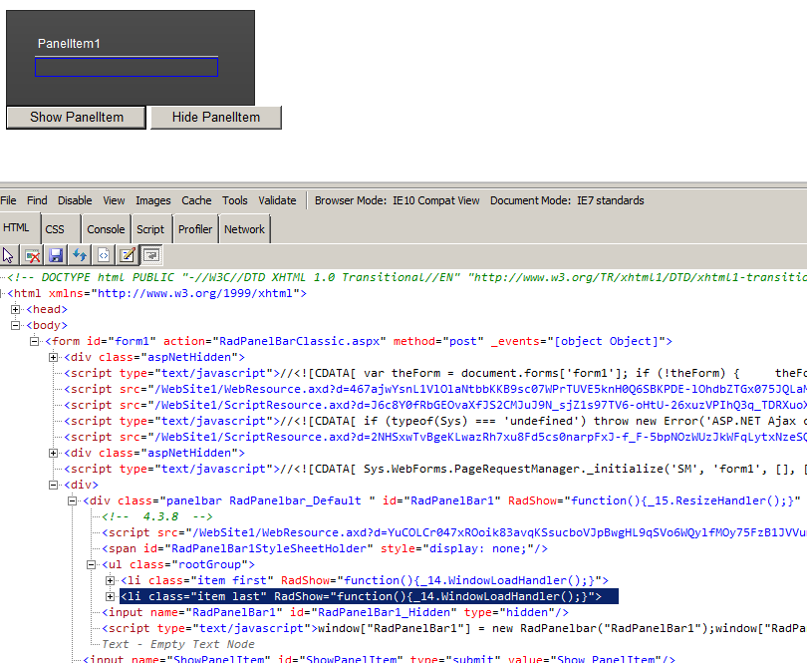Open the Find menu
Viewport: 807px width, 663px height.
click(x=37, y=200)
